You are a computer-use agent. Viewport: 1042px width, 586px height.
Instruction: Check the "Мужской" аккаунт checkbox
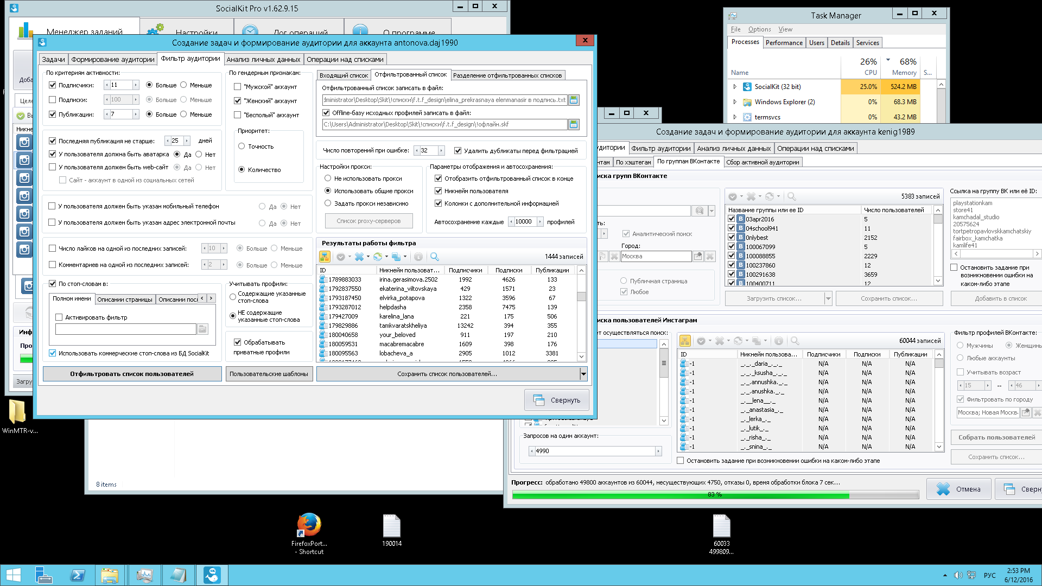point(237,87)
